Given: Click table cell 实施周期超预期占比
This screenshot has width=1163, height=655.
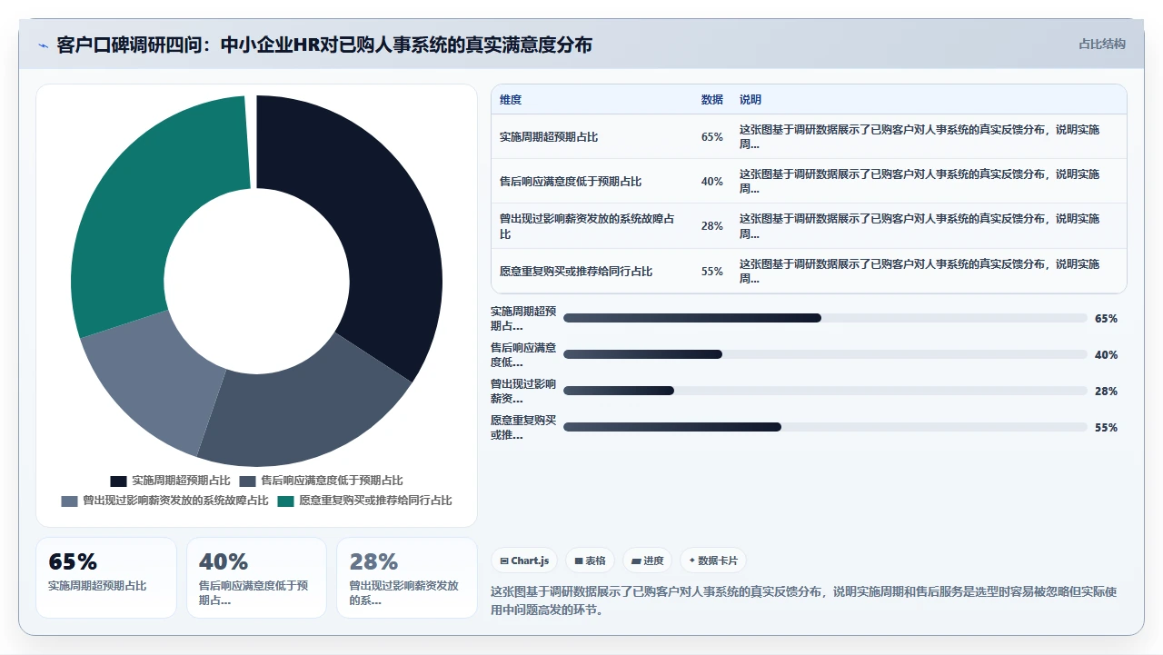Looking at the screenshot, I should [549, 137].
